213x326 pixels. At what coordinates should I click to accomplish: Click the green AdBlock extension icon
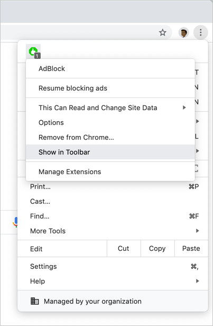pyautogui.click(x=33, y=51)
